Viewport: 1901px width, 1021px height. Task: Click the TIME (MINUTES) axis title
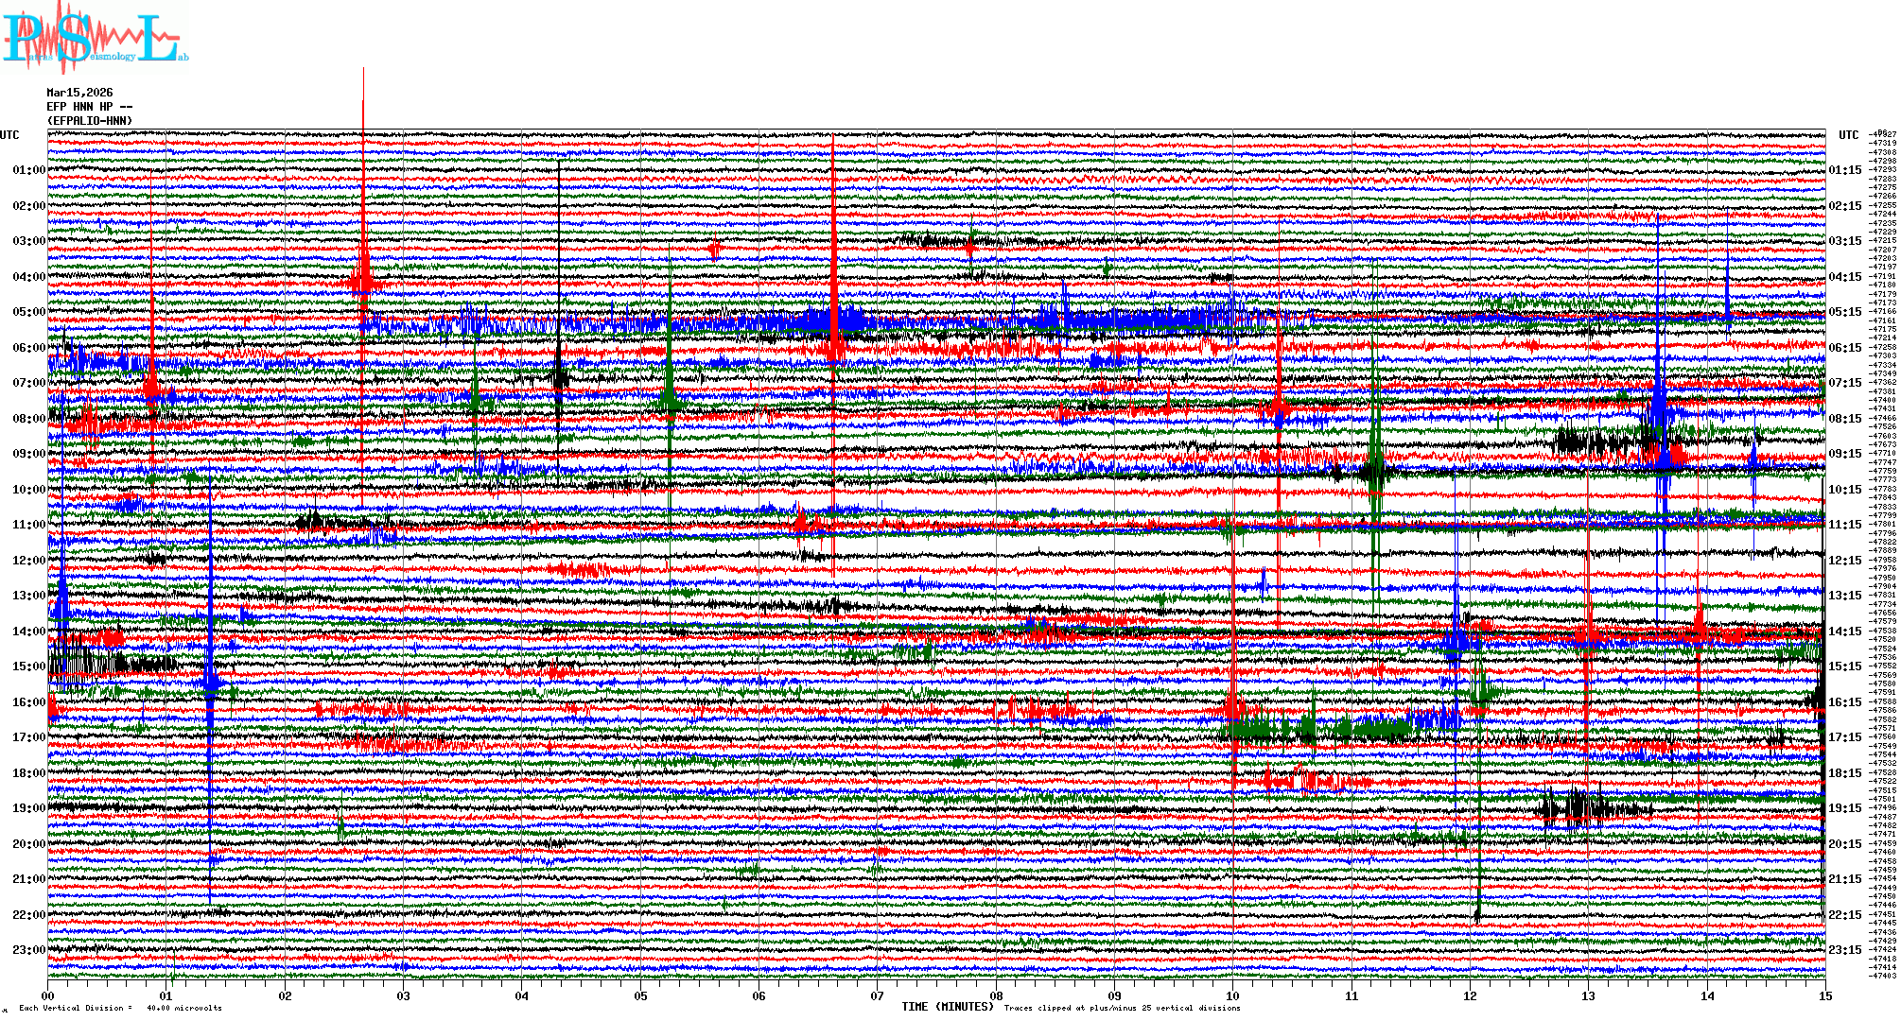947,1007
